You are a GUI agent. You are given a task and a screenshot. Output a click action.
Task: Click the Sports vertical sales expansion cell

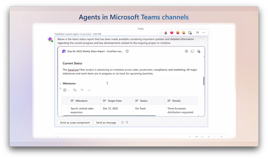coord(85,110)
